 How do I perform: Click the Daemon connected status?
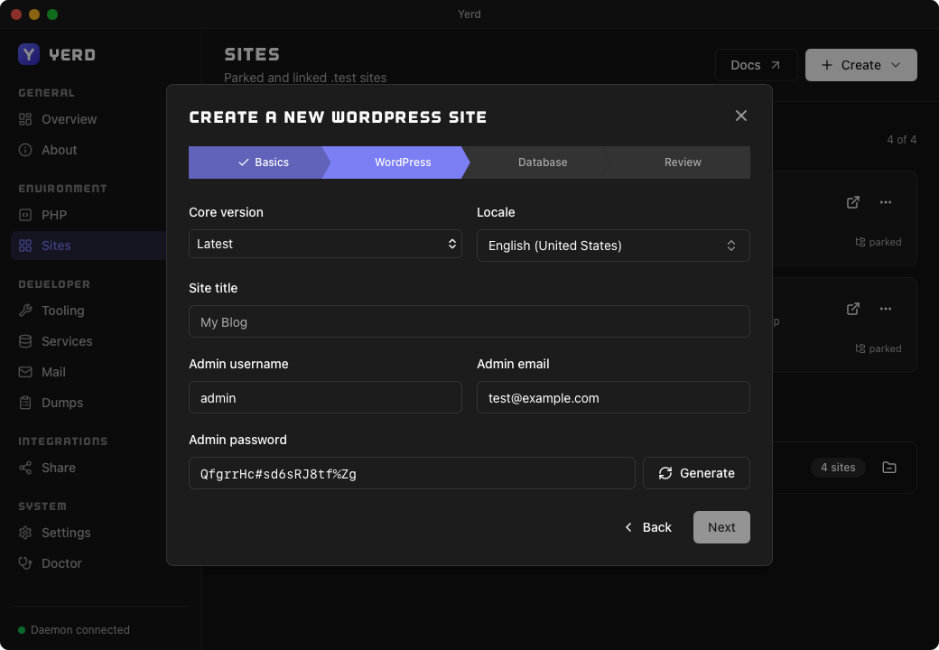coord(74,629)
